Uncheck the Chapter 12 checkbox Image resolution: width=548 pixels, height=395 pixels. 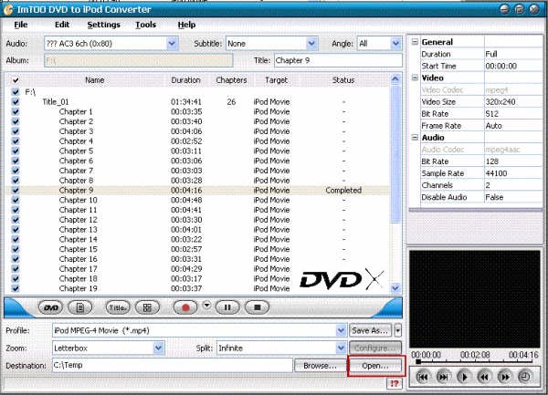coord(16,220)
